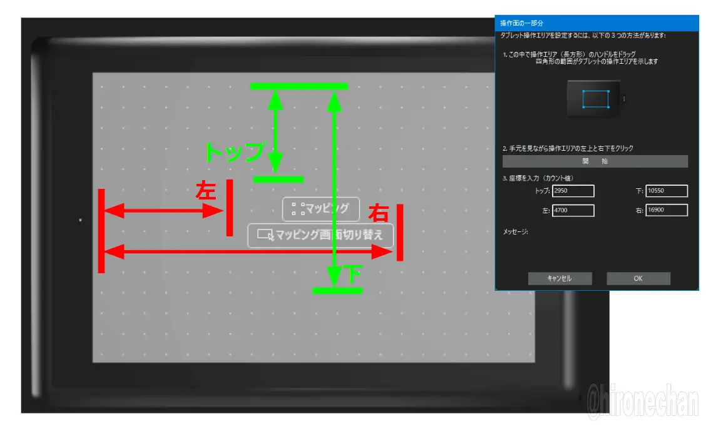Click the 右 coordinate field showing 16900

667,210
